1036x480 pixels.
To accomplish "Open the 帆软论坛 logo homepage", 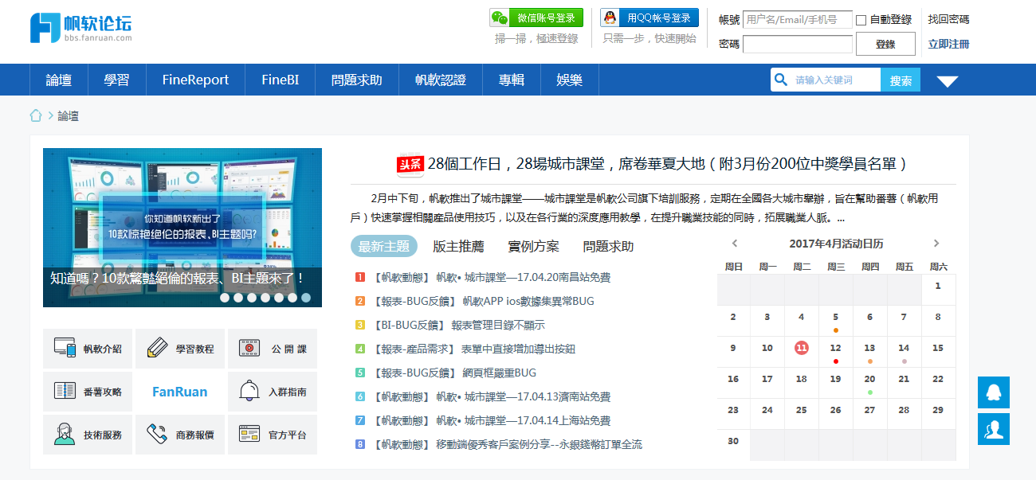I will [80, 27].
